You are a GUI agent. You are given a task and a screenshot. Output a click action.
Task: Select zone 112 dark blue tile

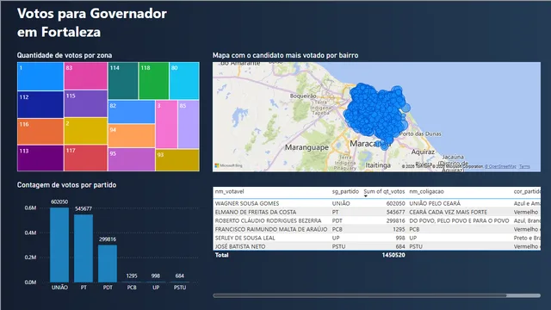click(x=40, y=104)
